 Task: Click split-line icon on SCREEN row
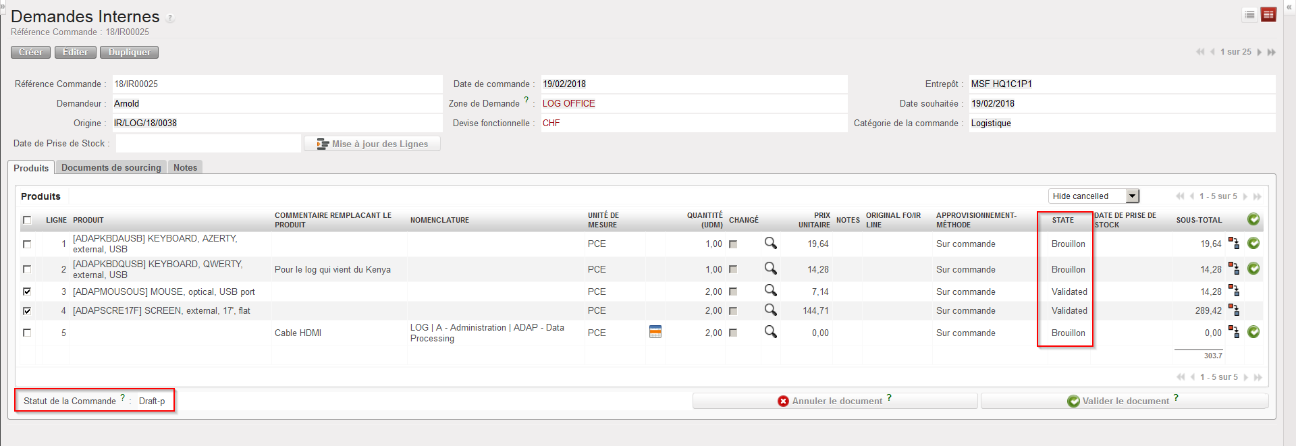click(x=1233, y=310)
